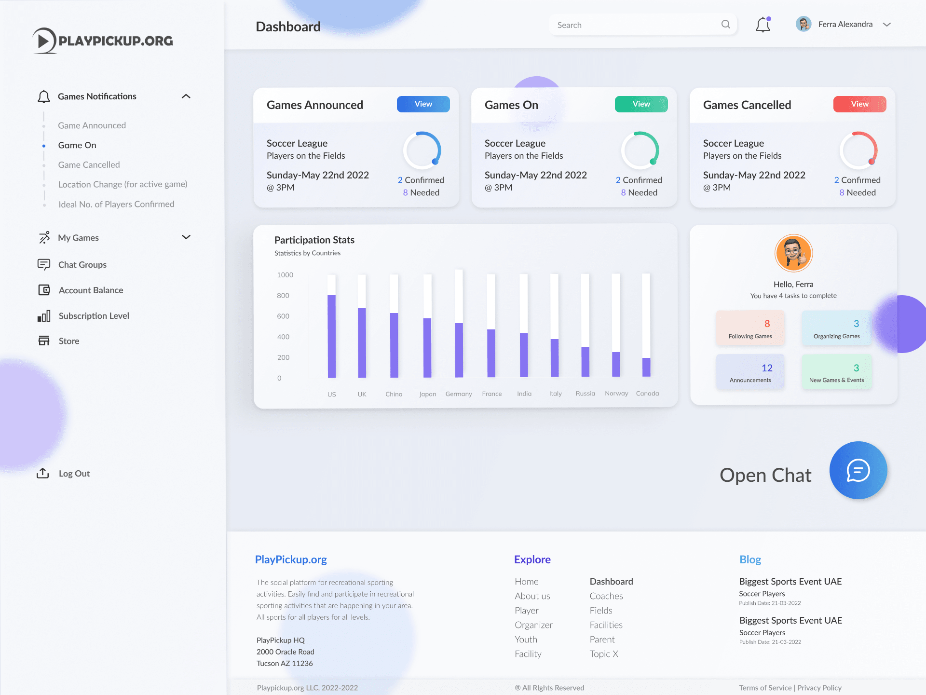The image size is (926, 695).
Task: Click PlayPickup.org footer heading
Action: (x=291, y=559)
